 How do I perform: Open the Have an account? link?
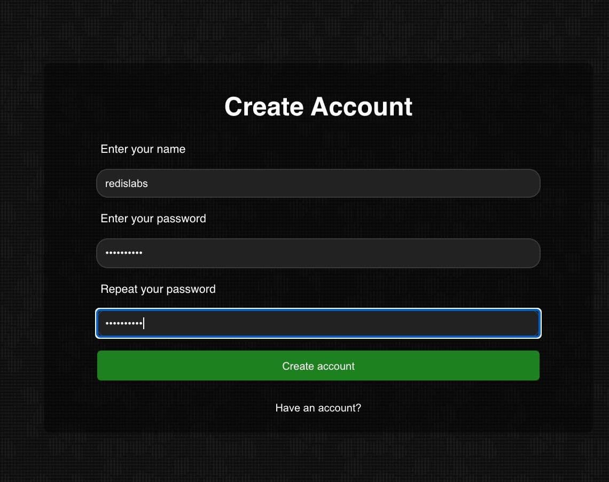318,408
